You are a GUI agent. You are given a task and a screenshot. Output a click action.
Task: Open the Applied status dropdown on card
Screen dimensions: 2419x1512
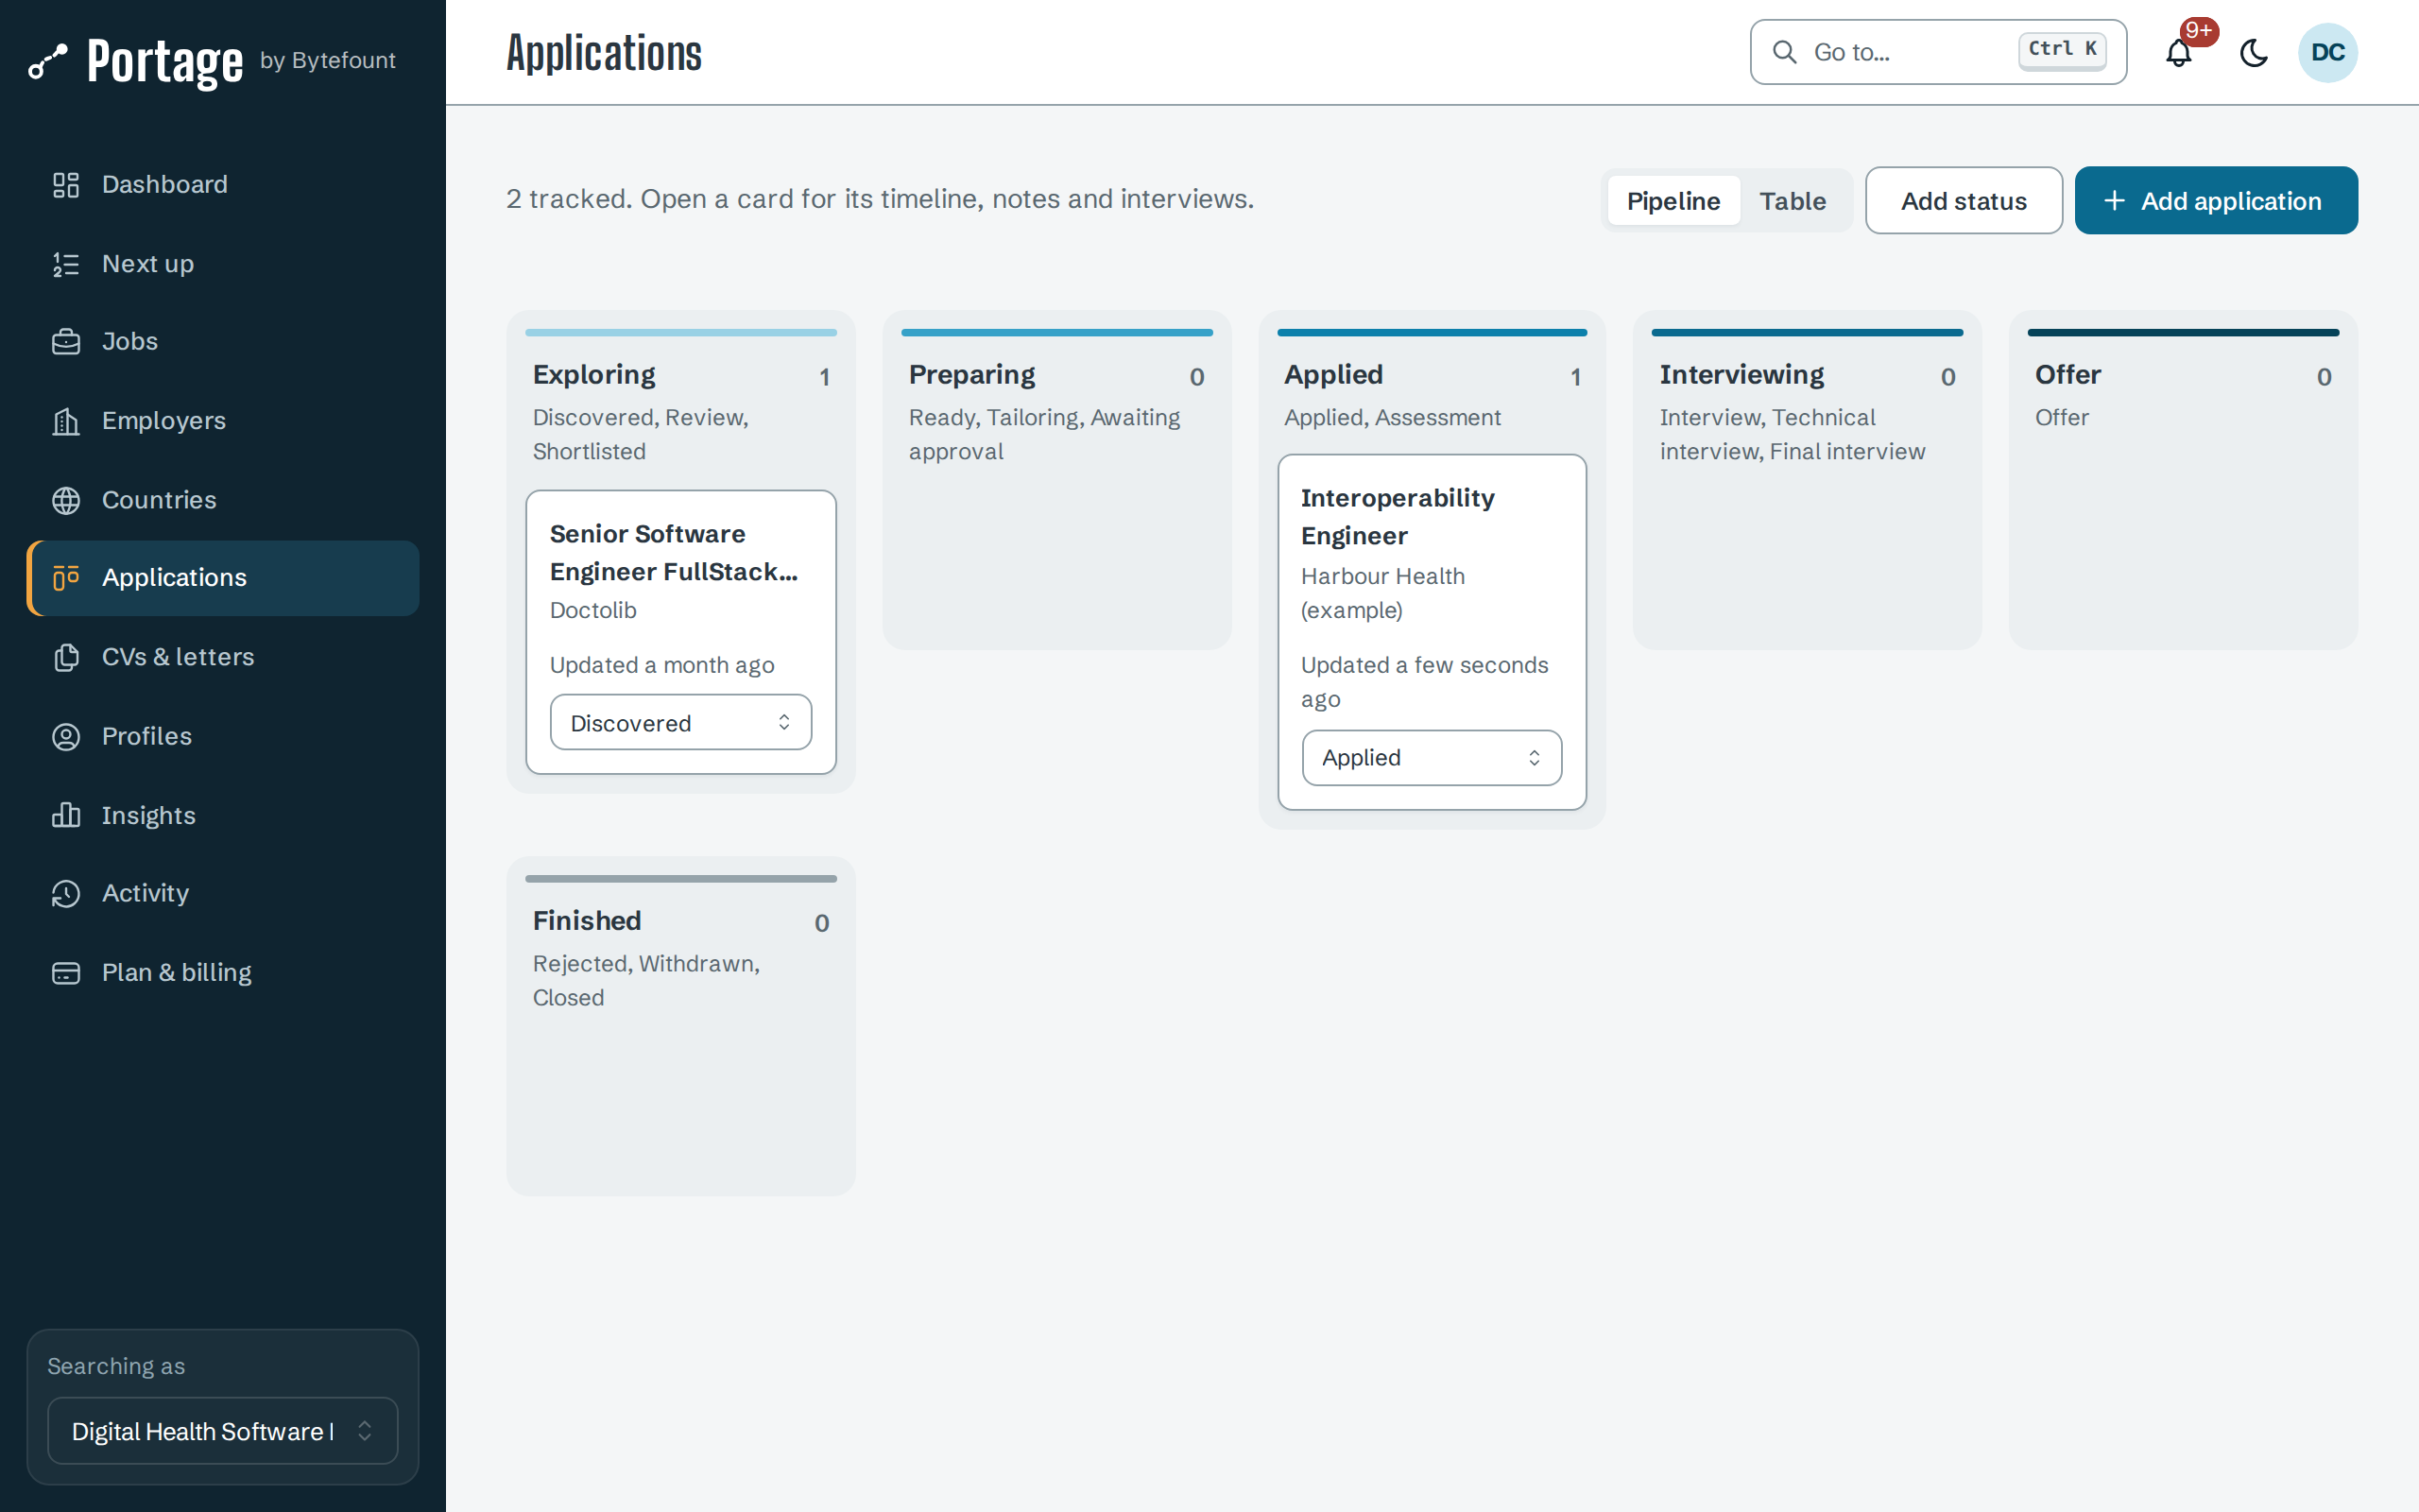coord(1432,757)
